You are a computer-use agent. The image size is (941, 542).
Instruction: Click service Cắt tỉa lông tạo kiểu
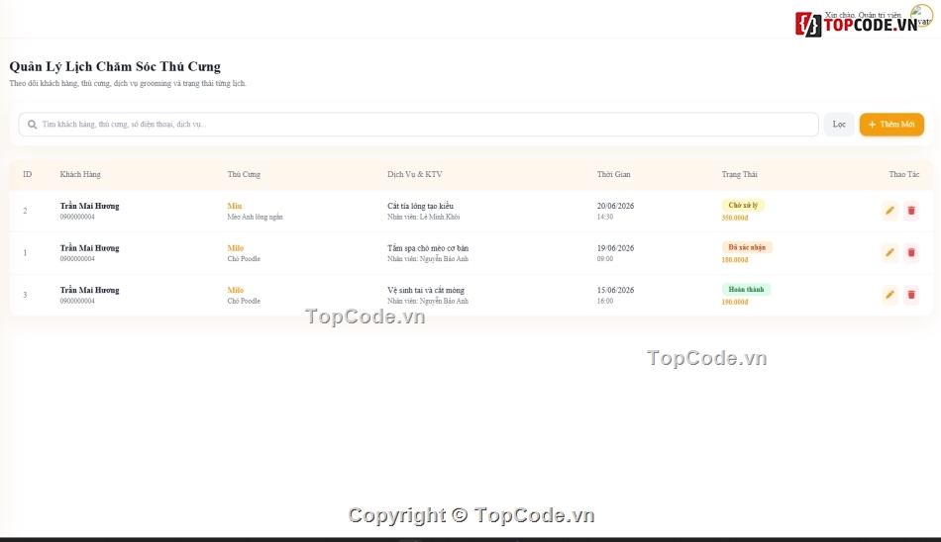point(420,206)
